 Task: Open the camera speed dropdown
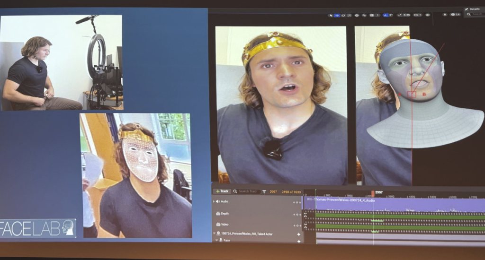pyautogui.click(x=417, y=15)
